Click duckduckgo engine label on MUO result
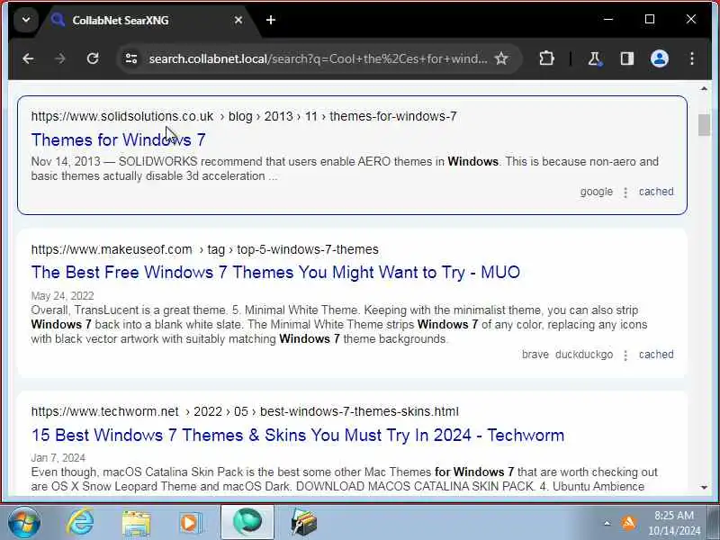Image resolution: width=720 pixels, height=540 pixels. 584,355
